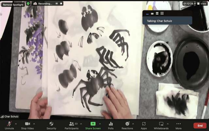Stop video with the camera button
This screenshot has height=131, width=209.
click(27, 125)
